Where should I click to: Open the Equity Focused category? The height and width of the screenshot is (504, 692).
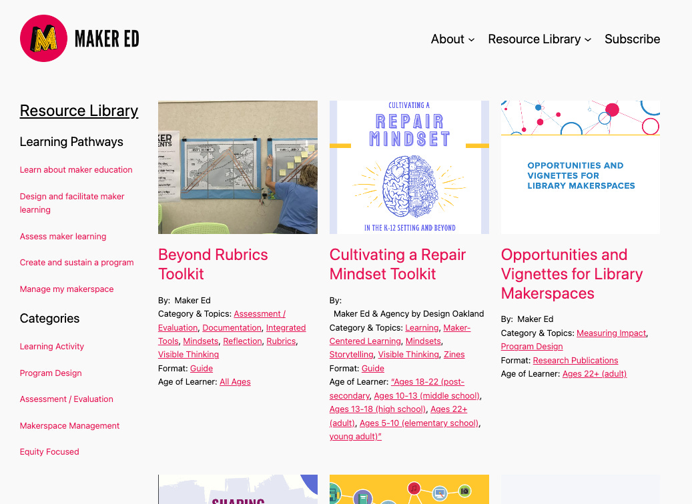(x=49, y=452)
